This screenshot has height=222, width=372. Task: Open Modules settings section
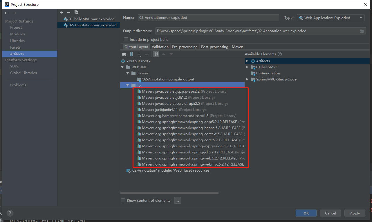coord(17,34)
